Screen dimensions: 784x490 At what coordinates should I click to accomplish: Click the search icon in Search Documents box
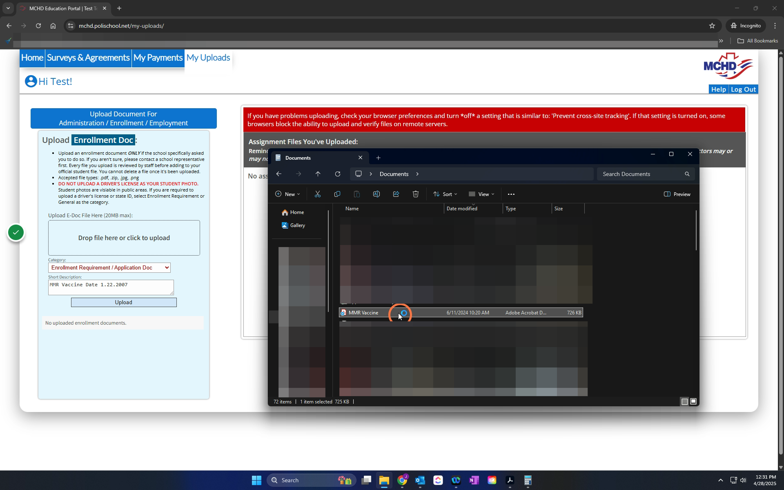687,174
